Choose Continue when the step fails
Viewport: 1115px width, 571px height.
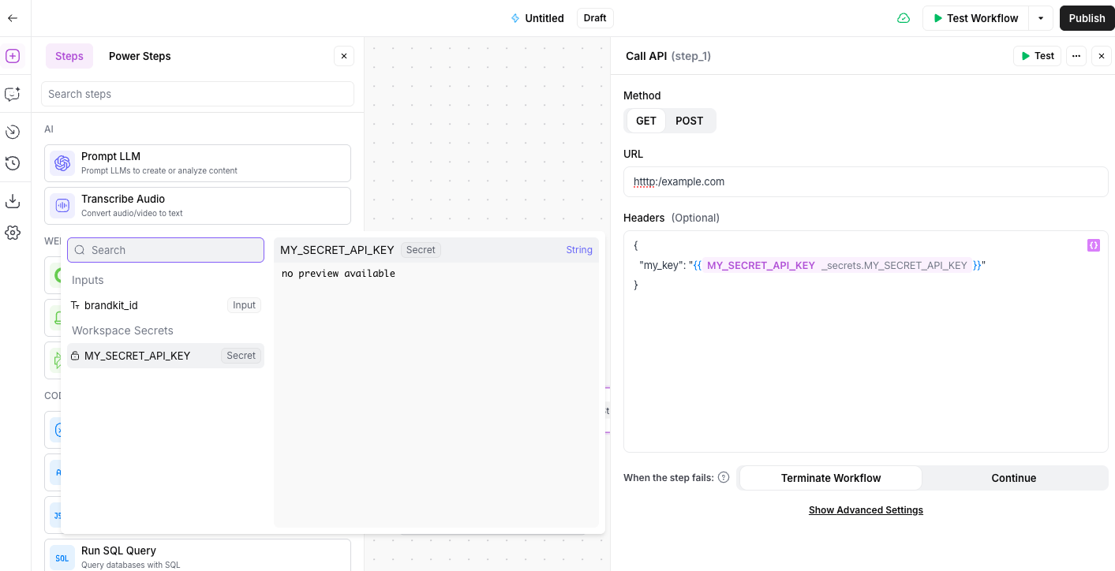[x=1013, y=478]
